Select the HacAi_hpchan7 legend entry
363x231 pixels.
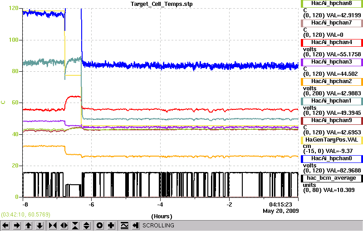(x=332, y=23)
